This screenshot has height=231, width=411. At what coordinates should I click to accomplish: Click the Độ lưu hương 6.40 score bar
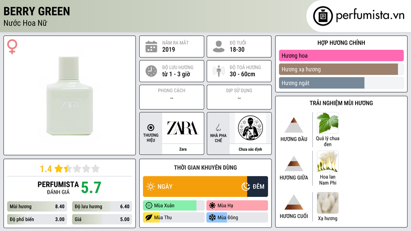click(x=102, y=207)
